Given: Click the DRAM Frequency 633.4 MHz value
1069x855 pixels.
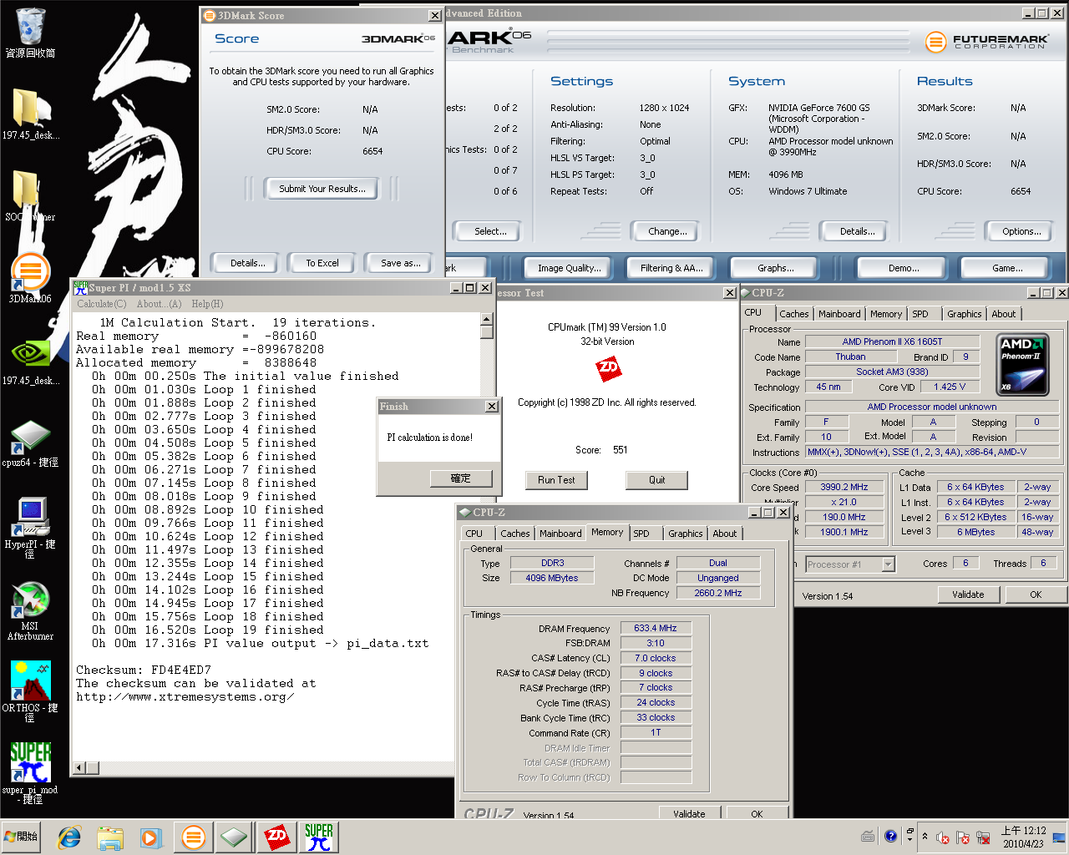Looking at the screenshot, I should (x=656, y=628).
